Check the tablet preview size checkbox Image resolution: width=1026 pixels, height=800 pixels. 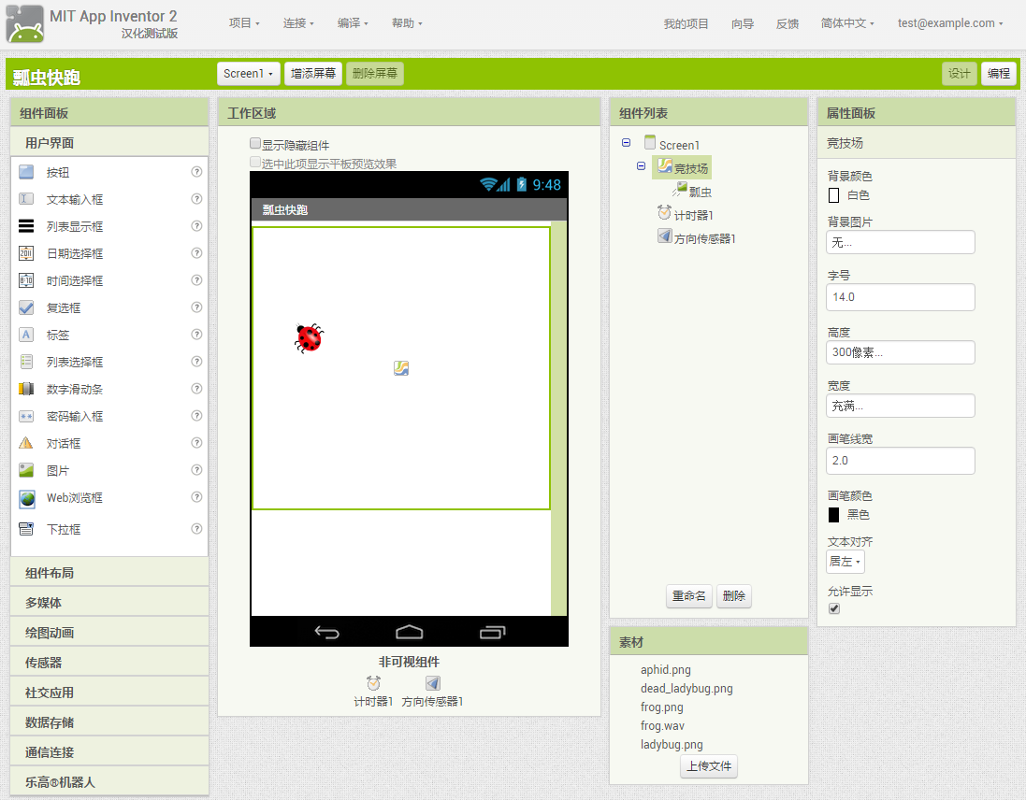255,163
